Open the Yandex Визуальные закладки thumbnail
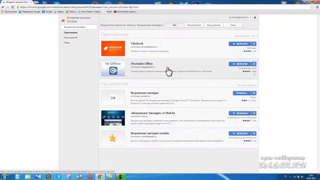Screen dimensions: 320x180 (x=113, y=98)
